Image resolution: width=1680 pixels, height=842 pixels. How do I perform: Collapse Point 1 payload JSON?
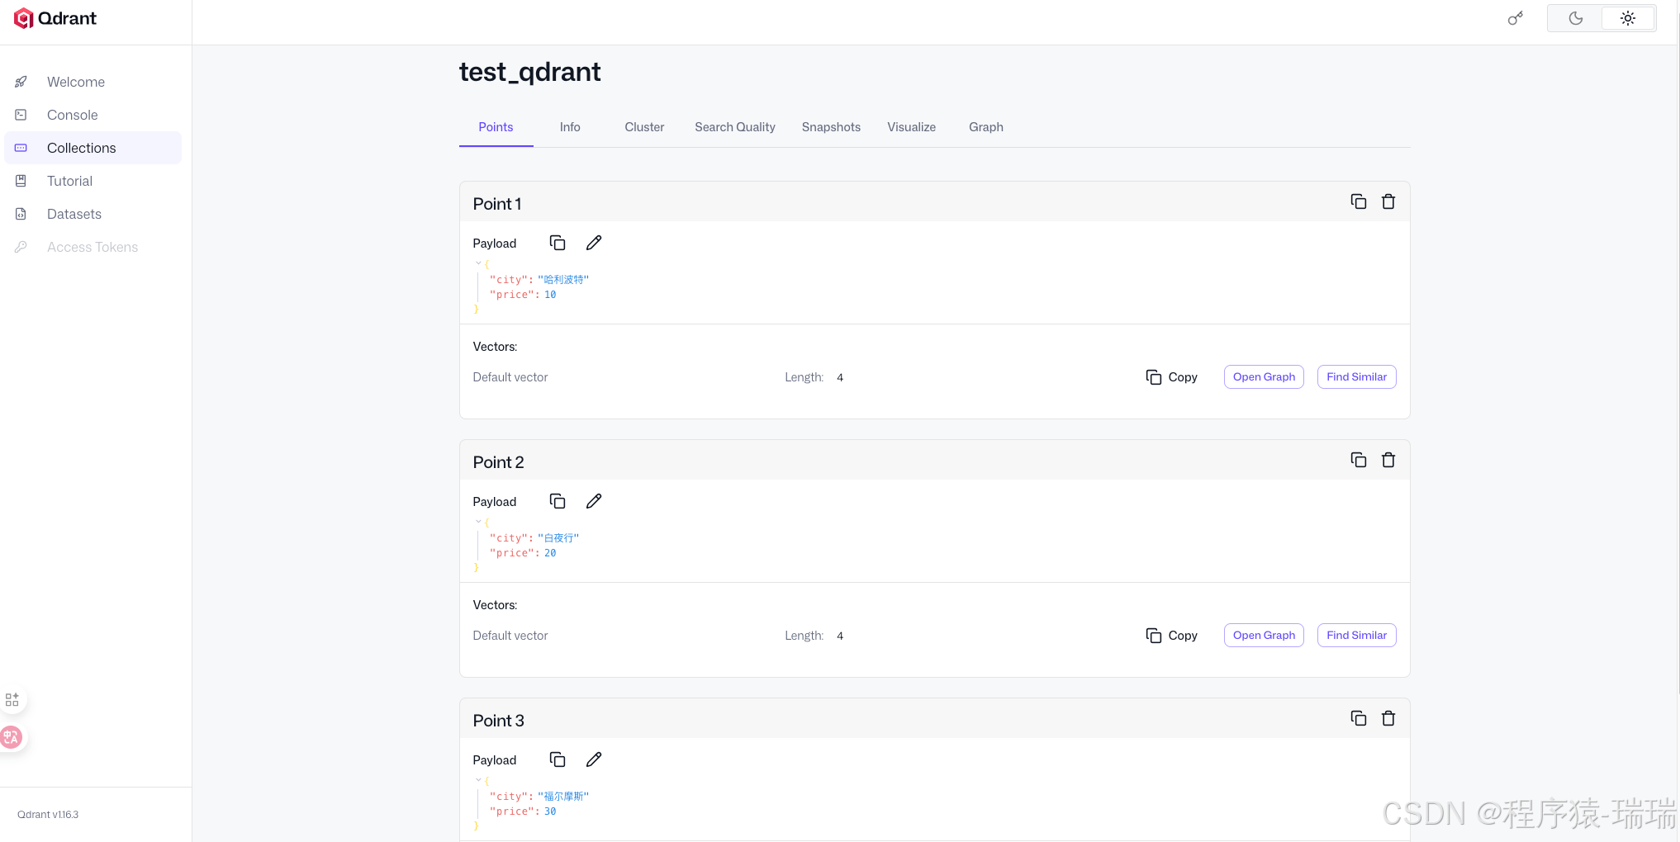[x=478, y=263]
